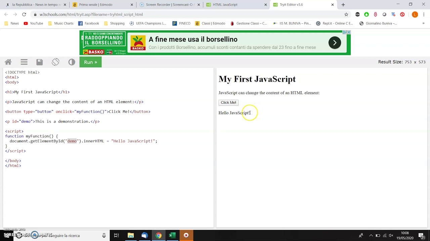Open the orange L profile avatar
Viewport: 430px width, 241px height.
pos(415,14)
